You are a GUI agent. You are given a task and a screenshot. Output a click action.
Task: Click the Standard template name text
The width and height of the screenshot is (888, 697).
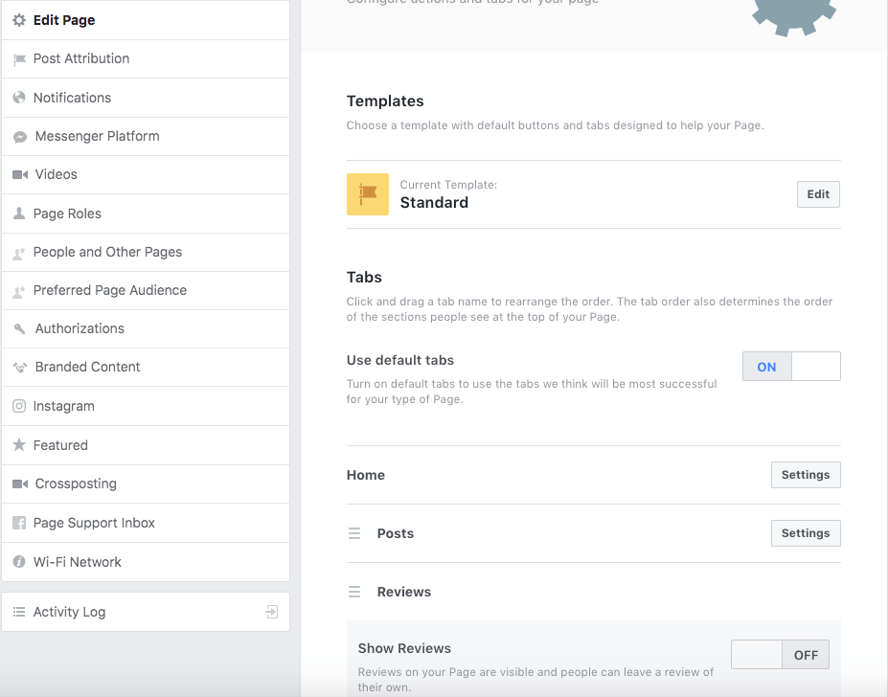click(x=434, y=203)
